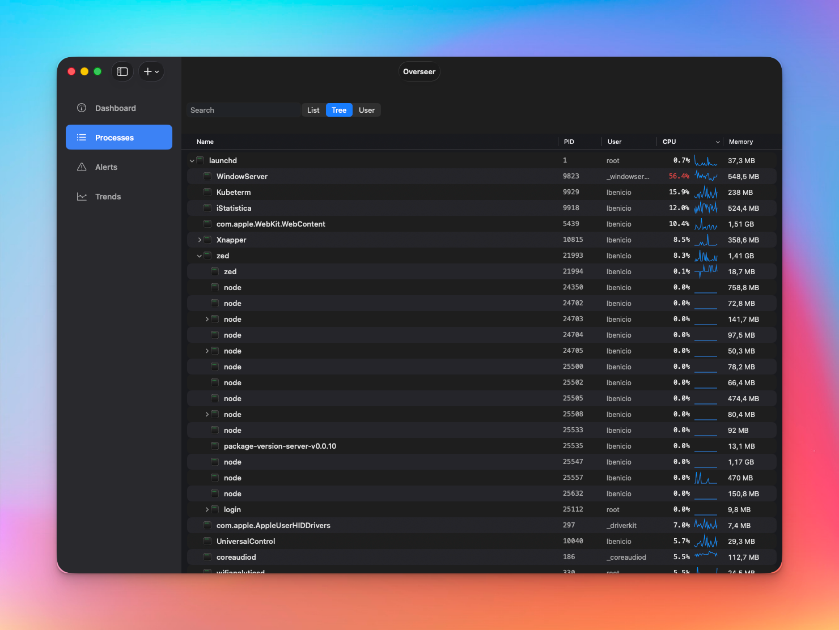Viewport: 839px width, 630px height.
Task: Open Alerts via the warning icon
Action: [81, 167]
